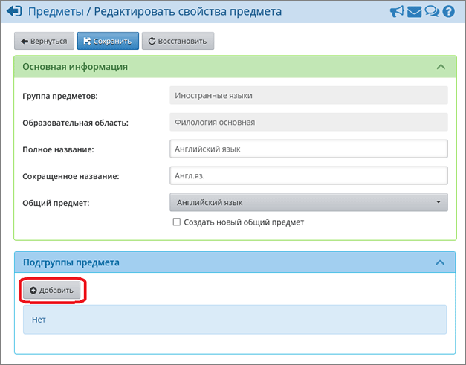Enable the Создать новый общий предмет checkbox
Viewport: 466px width, 365px height.
[x=176, y=222]
